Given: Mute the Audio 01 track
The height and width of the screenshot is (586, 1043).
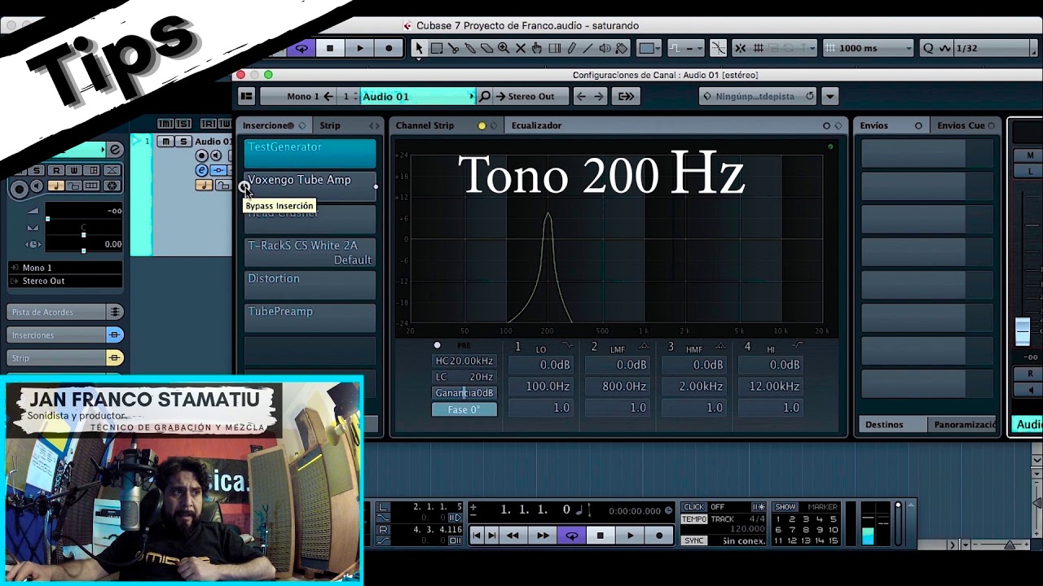Looking at the screenshot, I should (x=167, y=142).
